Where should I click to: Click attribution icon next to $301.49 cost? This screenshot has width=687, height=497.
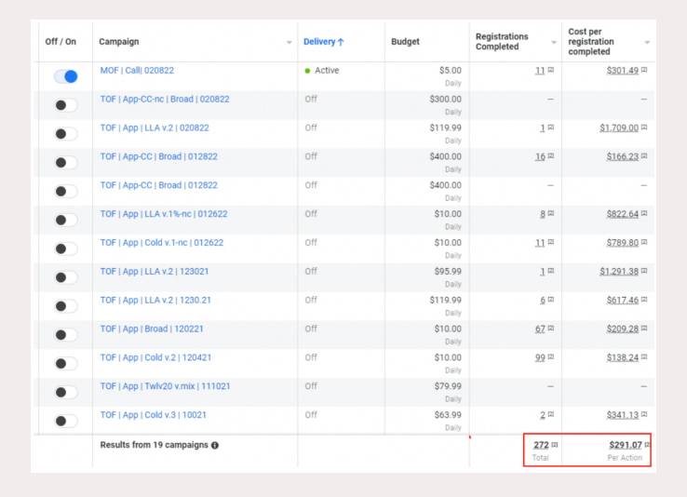point(644,71)
